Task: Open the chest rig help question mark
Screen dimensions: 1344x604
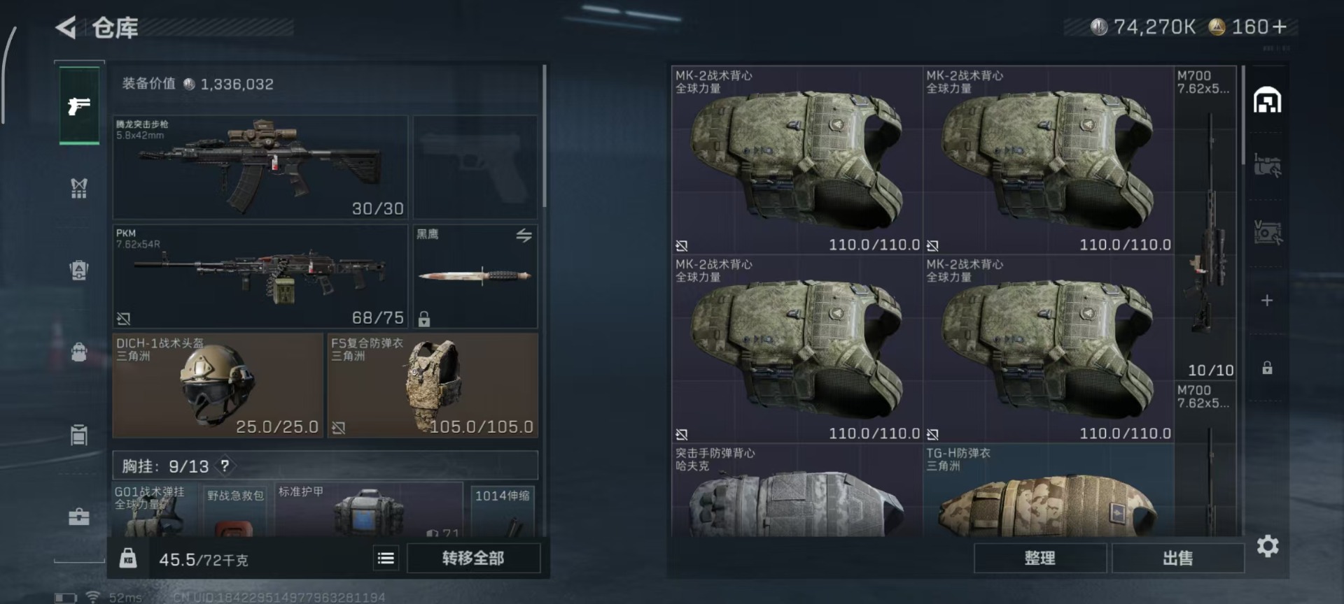Action: point(225,466)
